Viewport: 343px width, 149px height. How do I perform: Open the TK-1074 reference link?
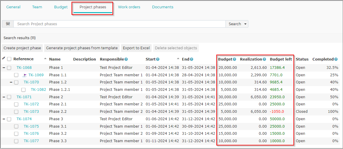click(24, 119)
